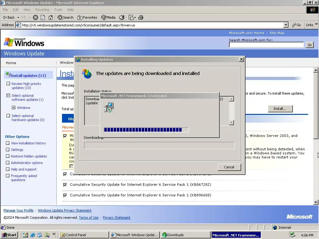Open Restore hidden updates link
Viewport: 319px width, 239px height.
point(29,156)
